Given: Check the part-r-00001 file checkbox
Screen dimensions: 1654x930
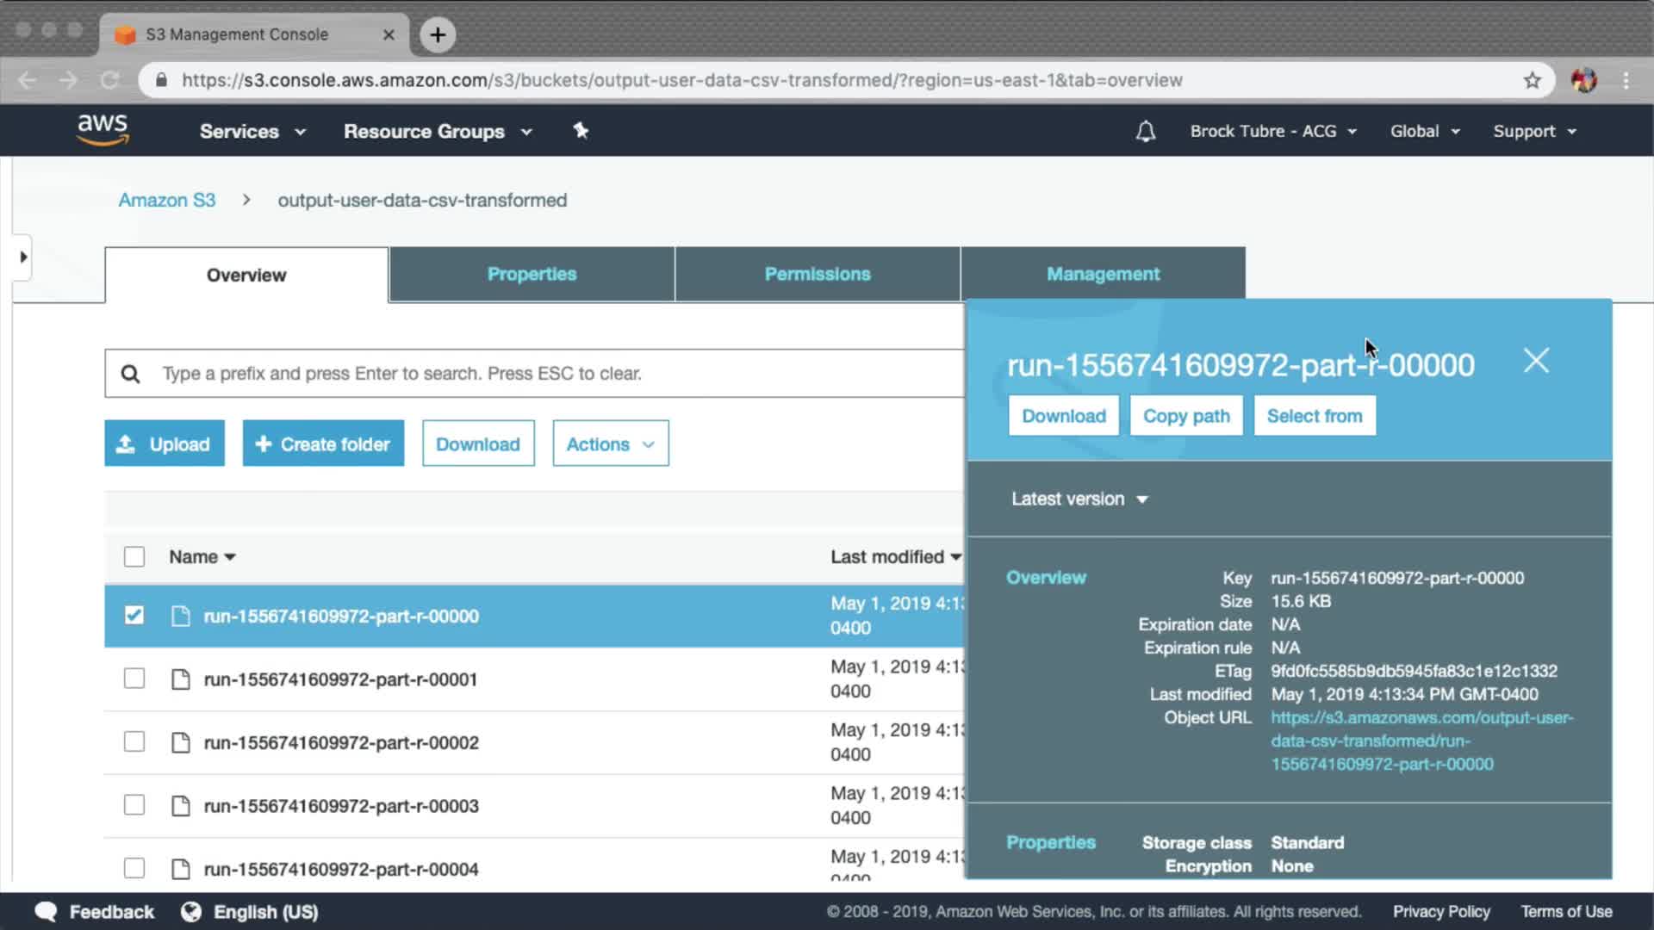Looking at the screenshot, I should click(x=134, y=679).
